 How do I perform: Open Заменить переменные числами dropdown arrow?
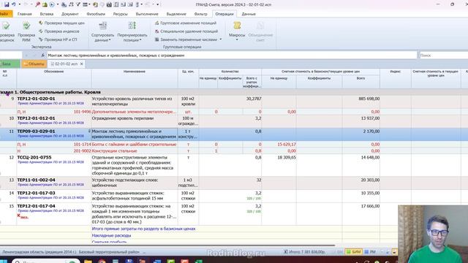tap(221, 39)
